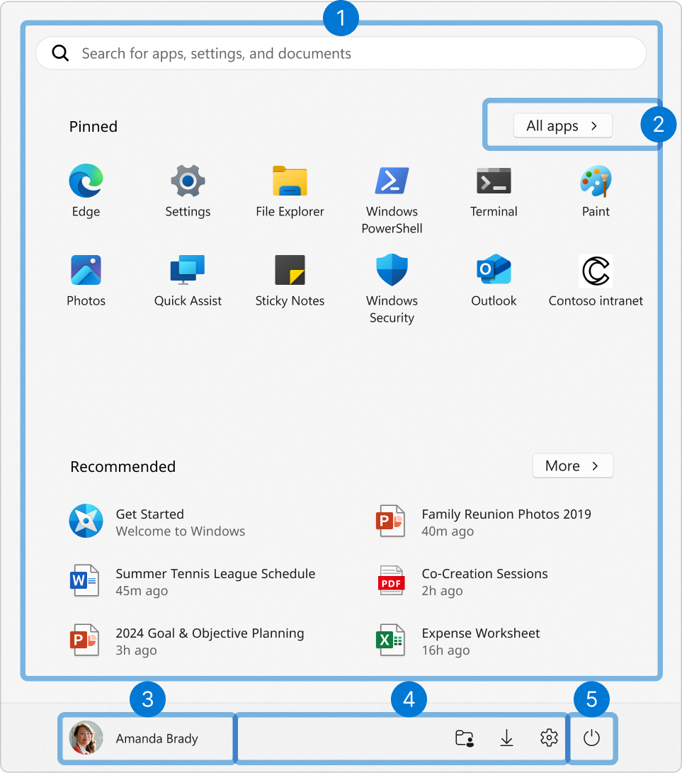The height and width of the screenshot is (773, 682).
Task: Focus the search for apps field
Action: click(x=341, y=53)
